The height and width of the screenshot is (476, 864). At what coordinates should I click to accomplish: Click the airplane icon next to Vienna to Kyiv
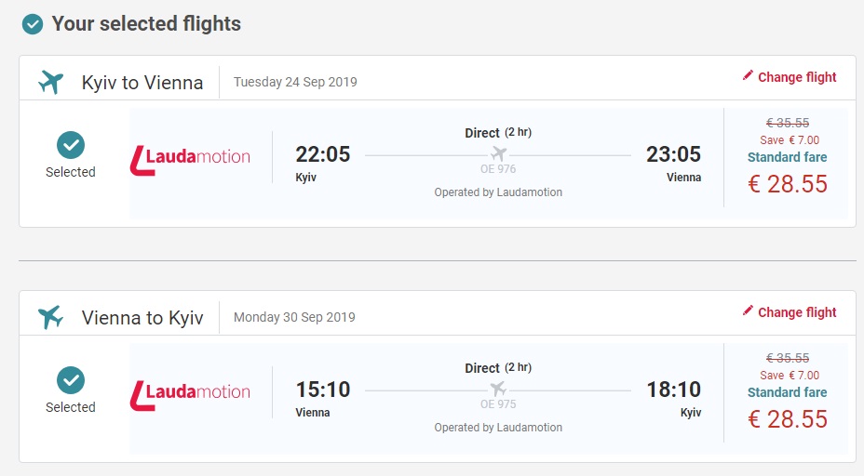point(50,317)
